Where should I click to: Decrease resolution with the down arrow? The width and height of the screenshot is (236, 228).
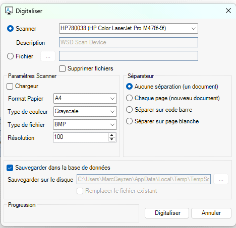pos(112,139)
